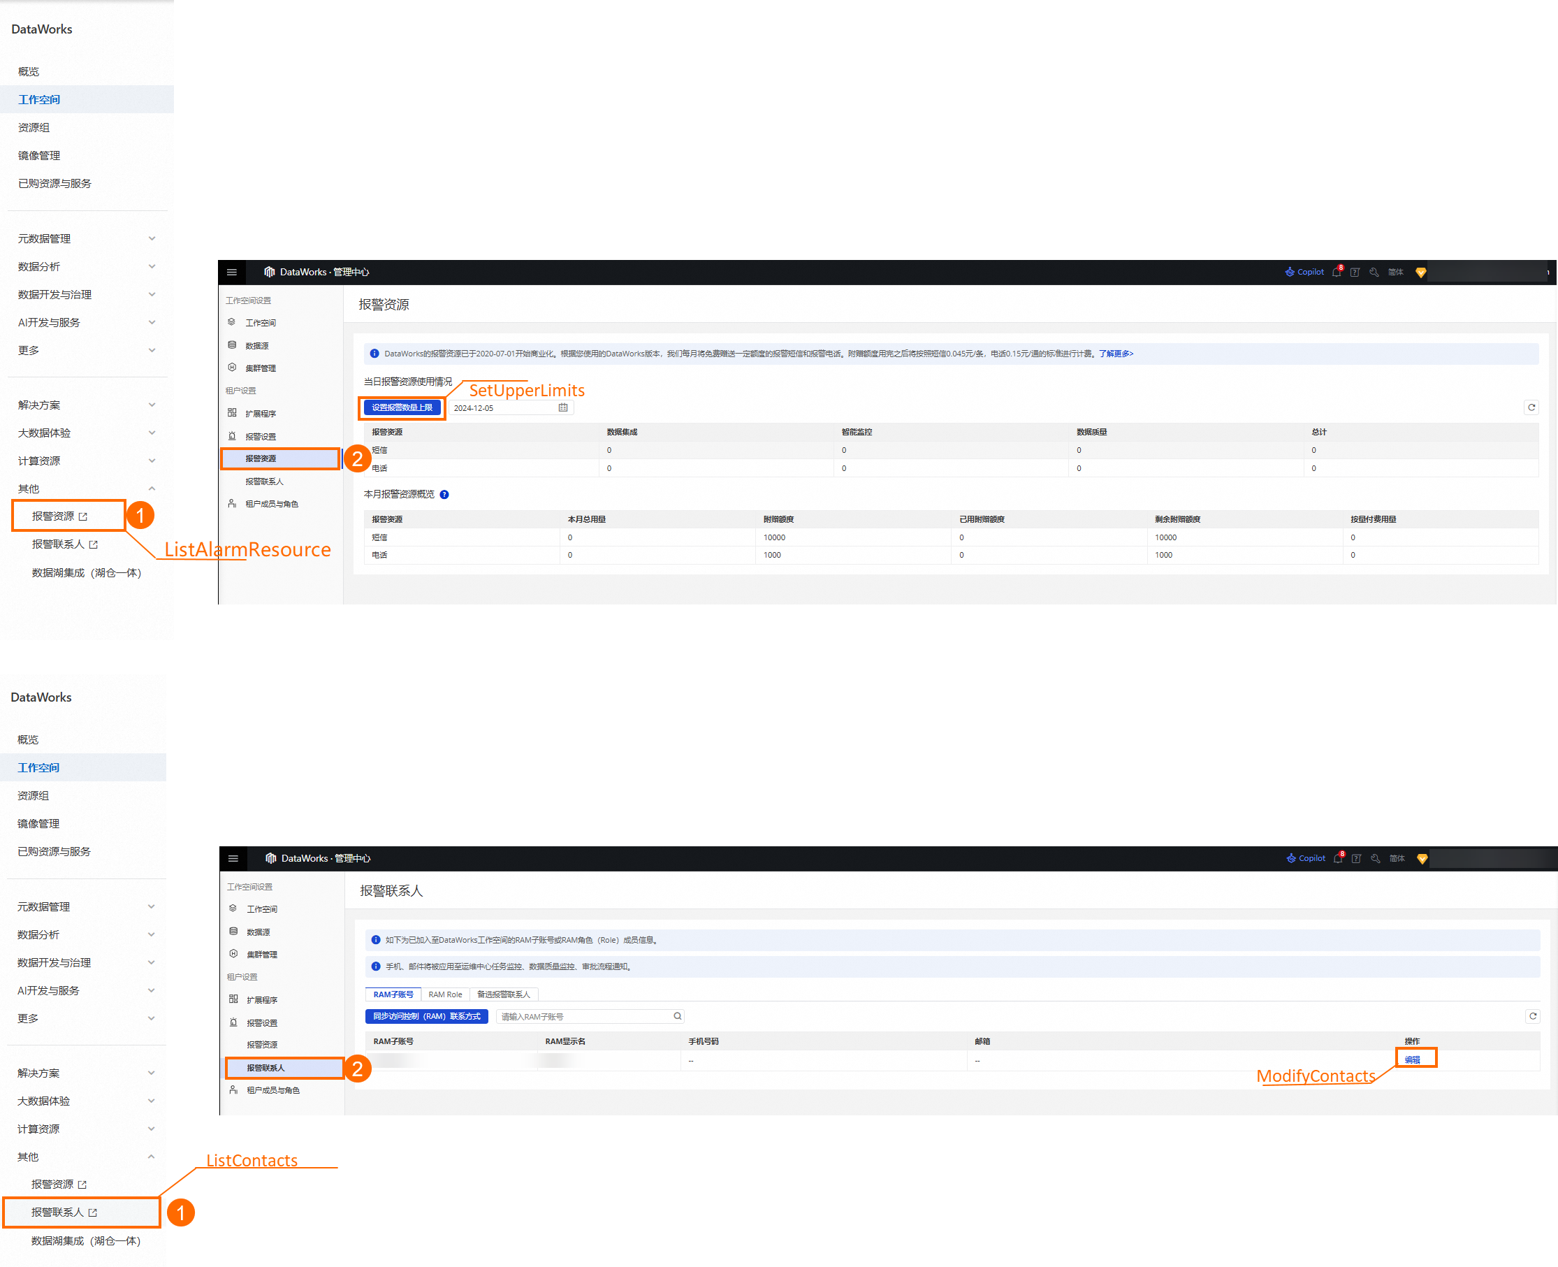Expand 数据分析 in sidebar beside 报警资源 page
The image size is (1558, 1267).
(152, 266)
